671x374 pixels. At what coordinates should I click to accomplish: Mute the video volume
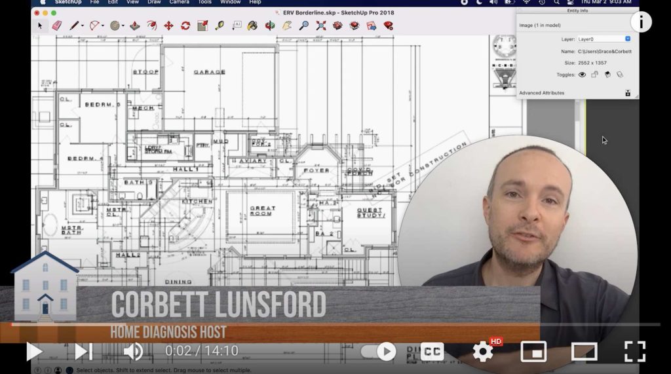(134, 352)
